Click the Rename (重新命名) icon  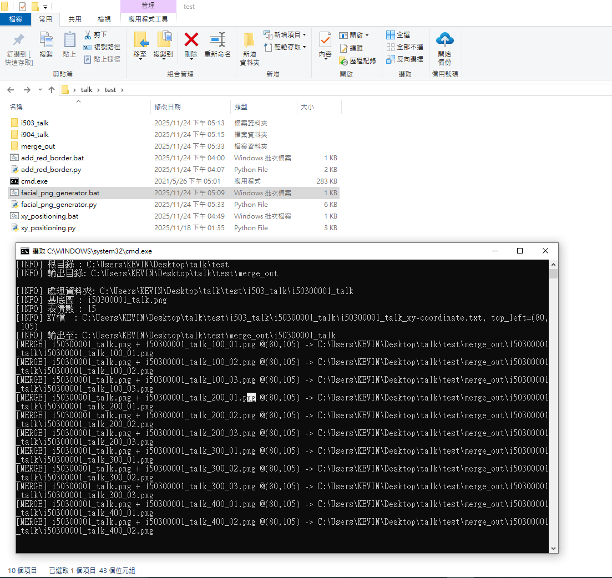[218, 40]
